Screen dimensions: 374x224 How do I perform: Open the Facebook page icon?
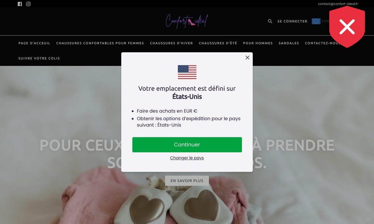coord(20,4)
